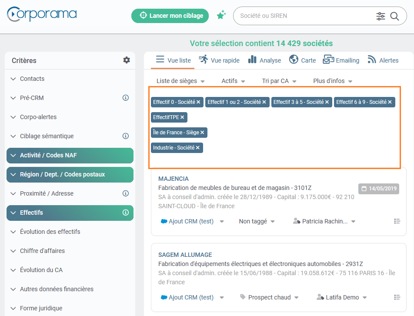Remove the 'Effectif 0 - Société' filter tag

coord(198,102)
